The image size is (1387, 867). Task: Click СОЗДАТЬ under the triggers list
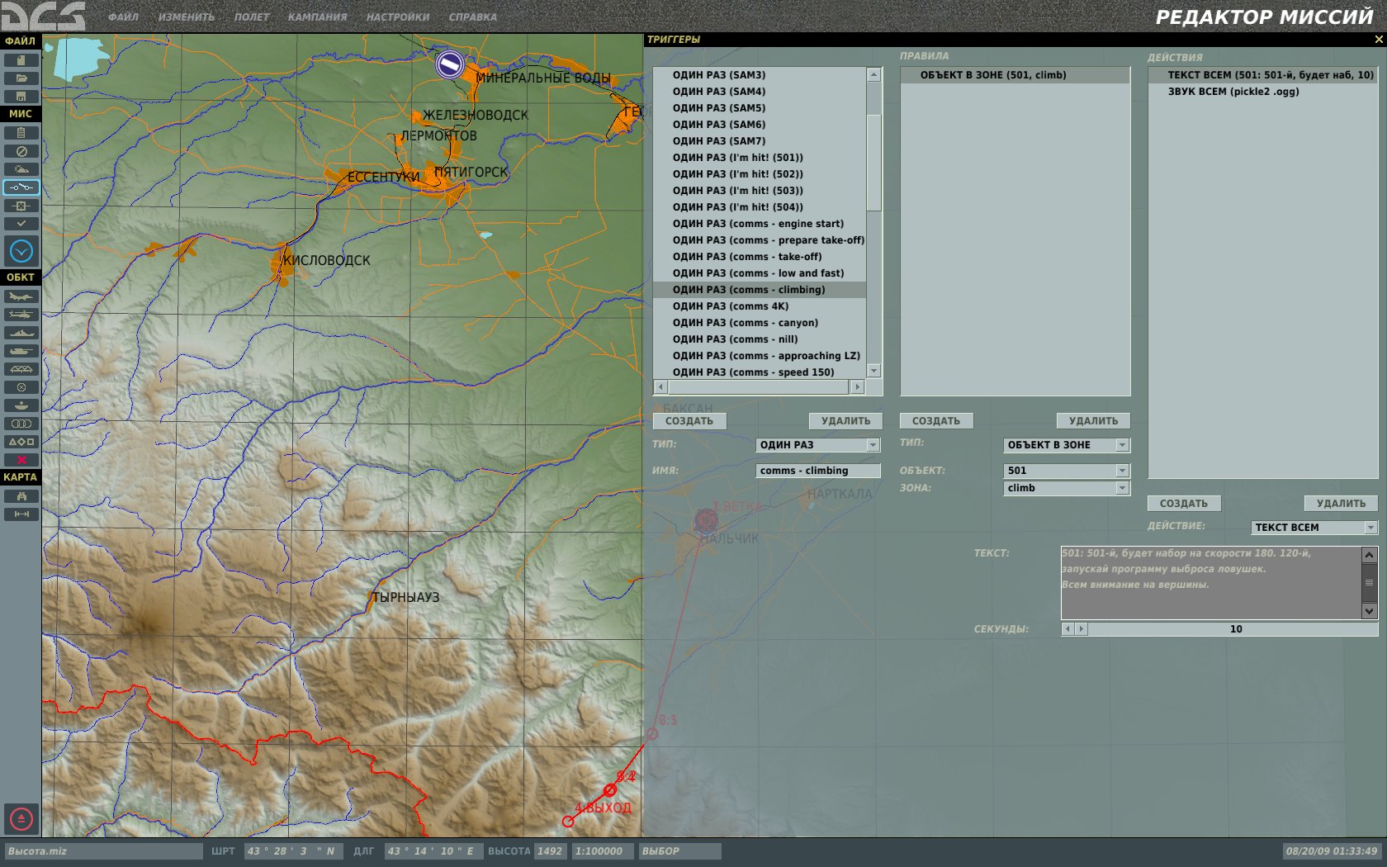pos(689,421)
